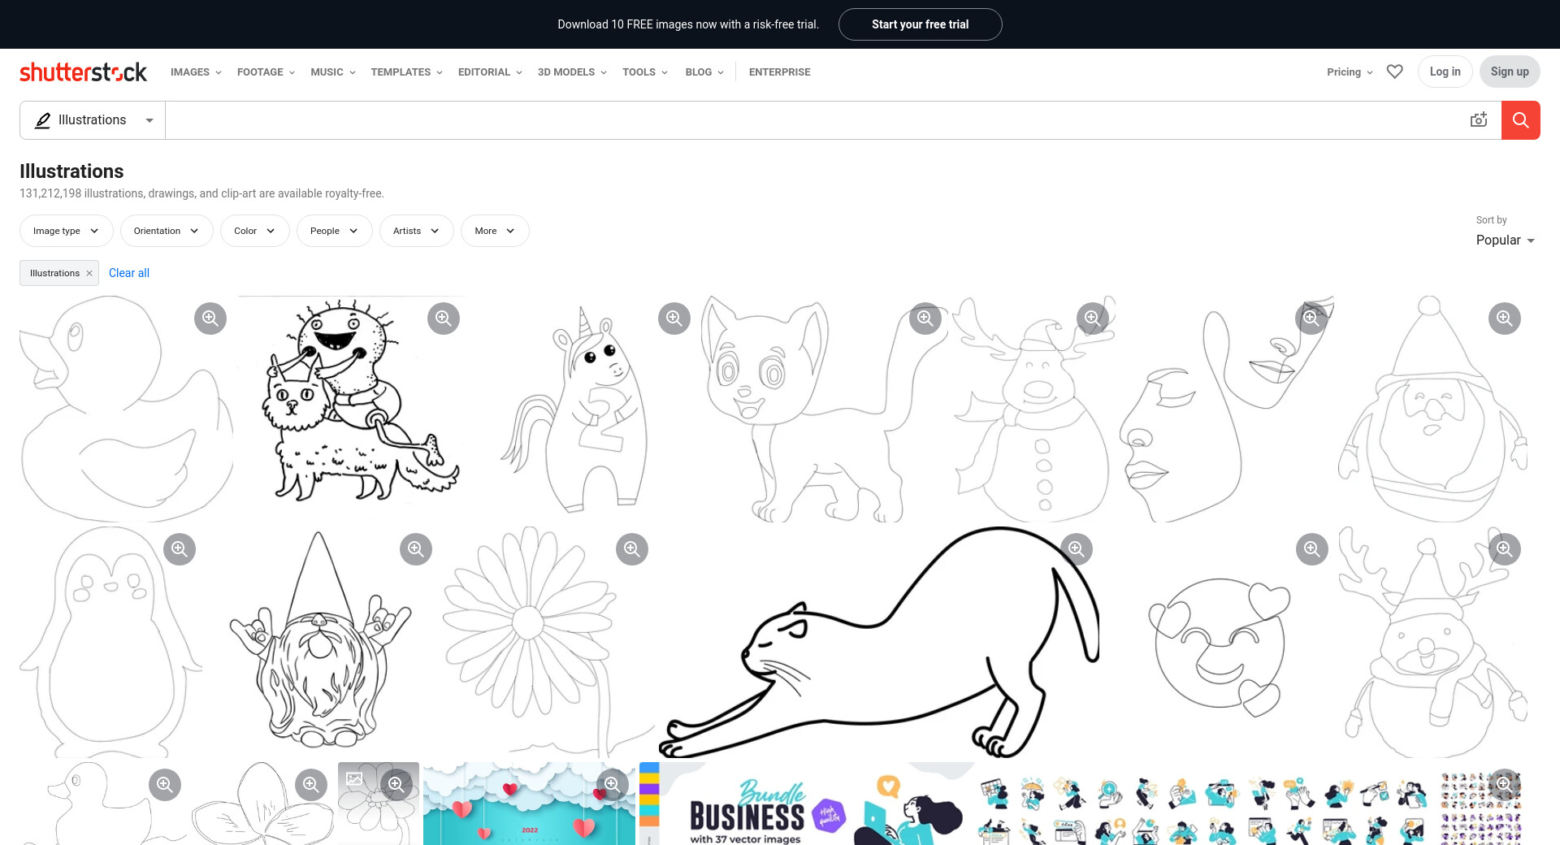
Task: Click zoom icon on the gnome illustration
Action: [415, 549]
